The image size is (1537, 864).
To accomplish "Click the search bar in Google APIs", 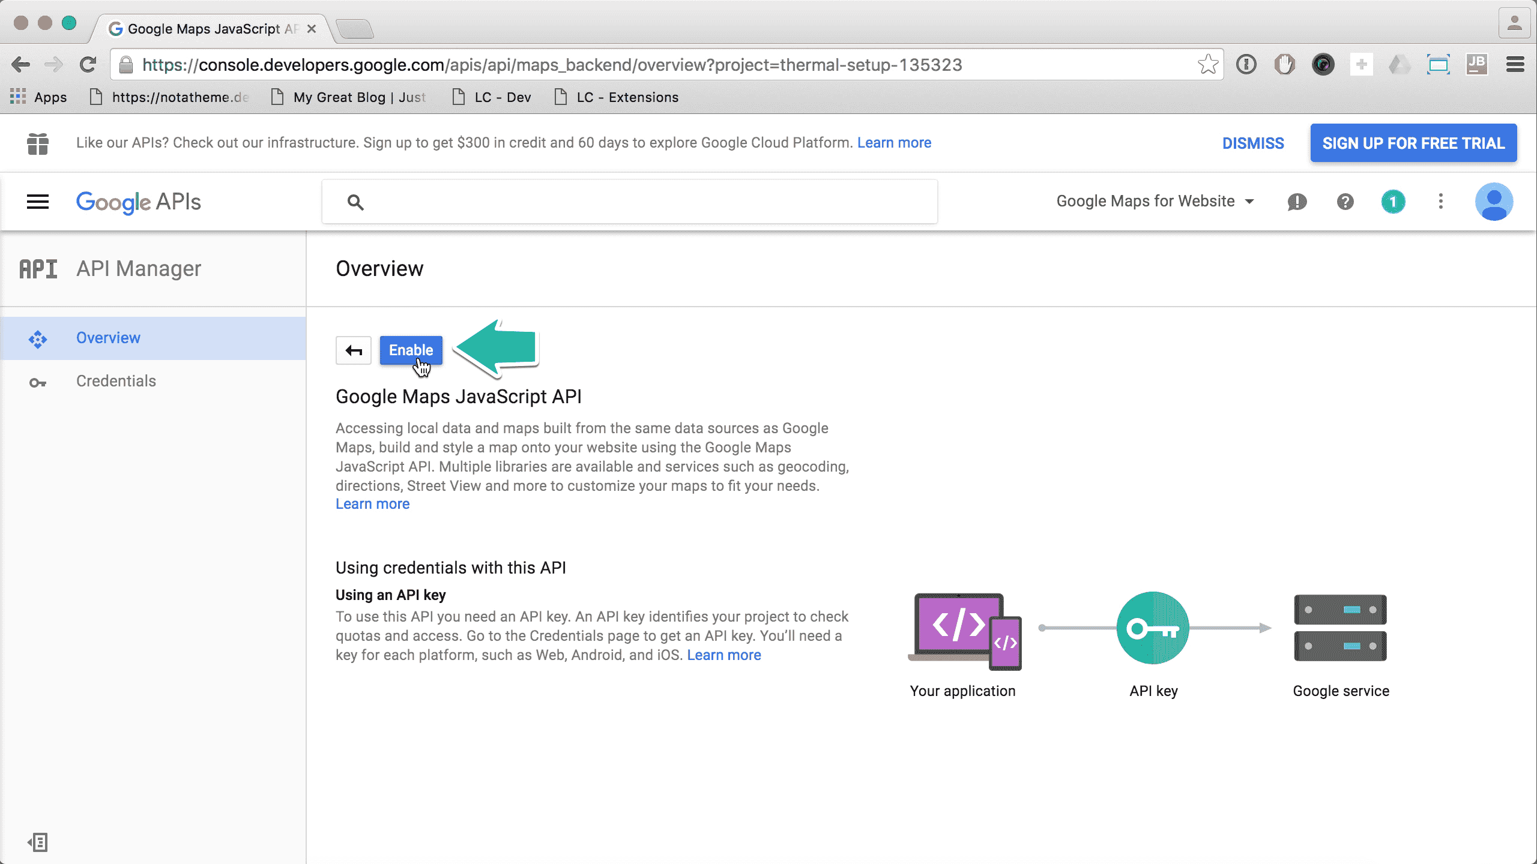I will (630, 200).
